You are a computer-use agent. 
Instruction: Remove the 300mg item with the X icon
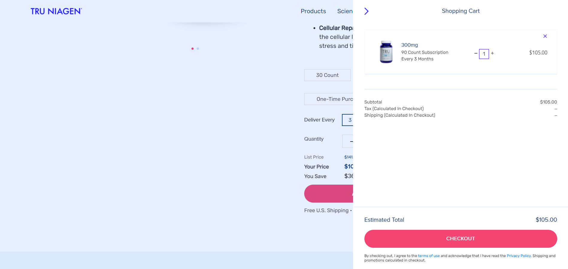[x=545, y=36]
